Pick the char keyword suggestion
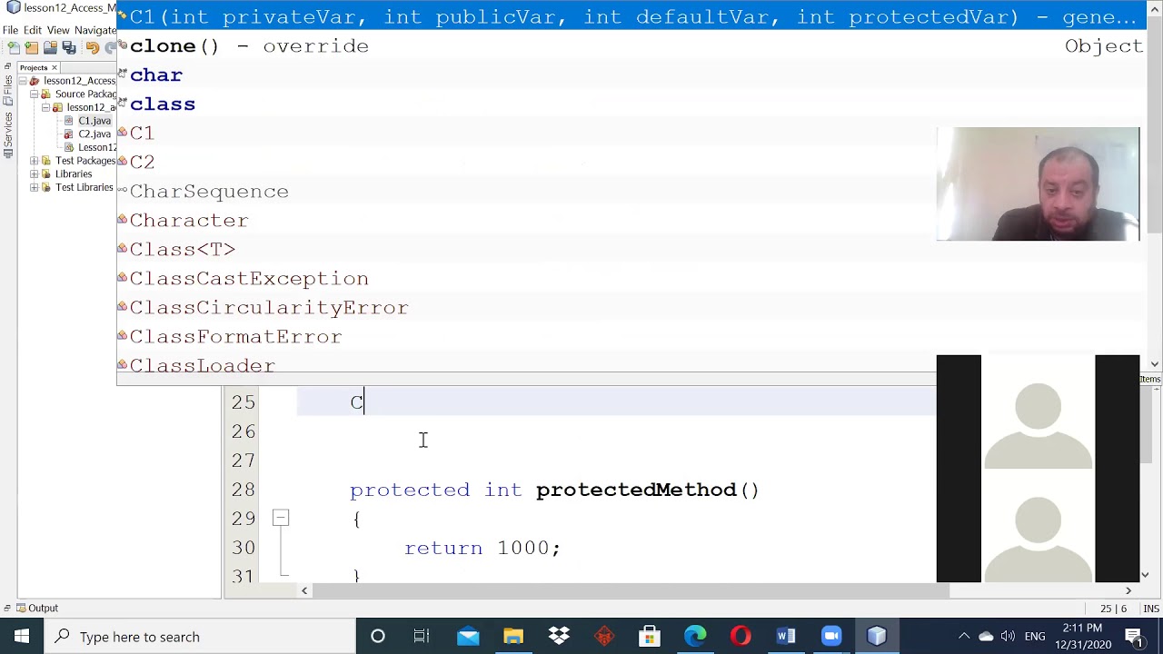 (x=631, y=74)
